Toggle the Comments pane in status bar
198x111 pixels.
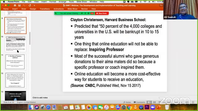click(140, 102)
